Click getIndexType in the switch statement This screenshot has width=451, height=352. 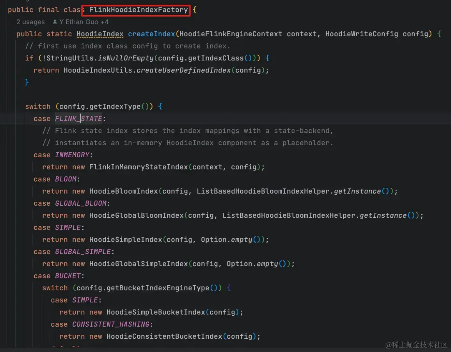[115, 107]
